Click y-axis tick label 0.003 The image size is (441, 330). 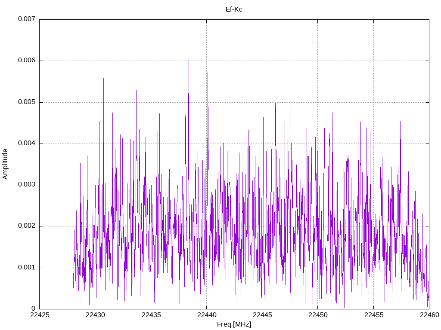[27, 184]
